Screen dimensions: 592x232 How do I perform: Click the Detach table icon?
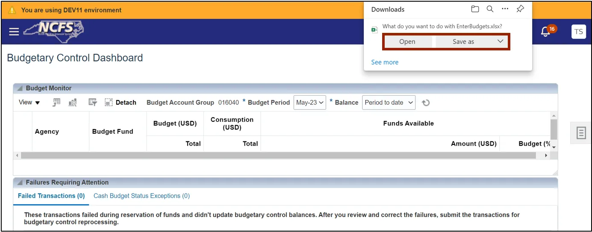(109, 103)
